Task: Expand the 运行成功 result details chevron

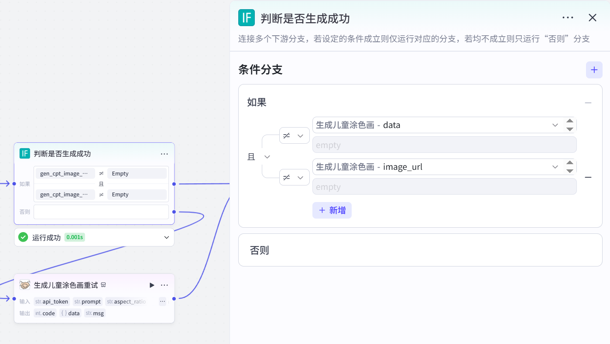Action: [x=166, y=237]
